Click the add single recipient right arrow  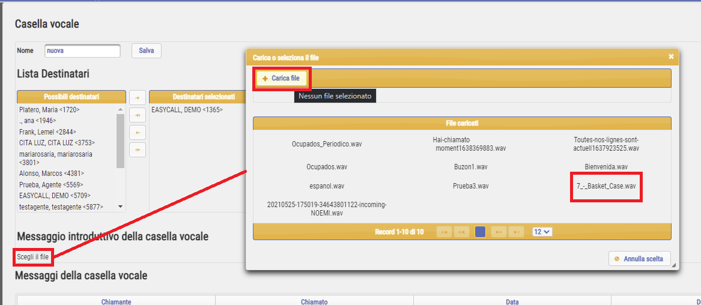[137, 98]
